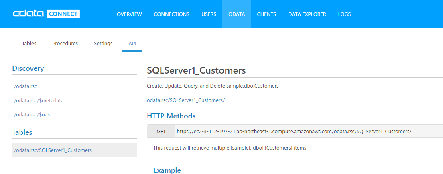Open Data Explorer from top bar
Viewport: 443px width, 174px height.
307,14
